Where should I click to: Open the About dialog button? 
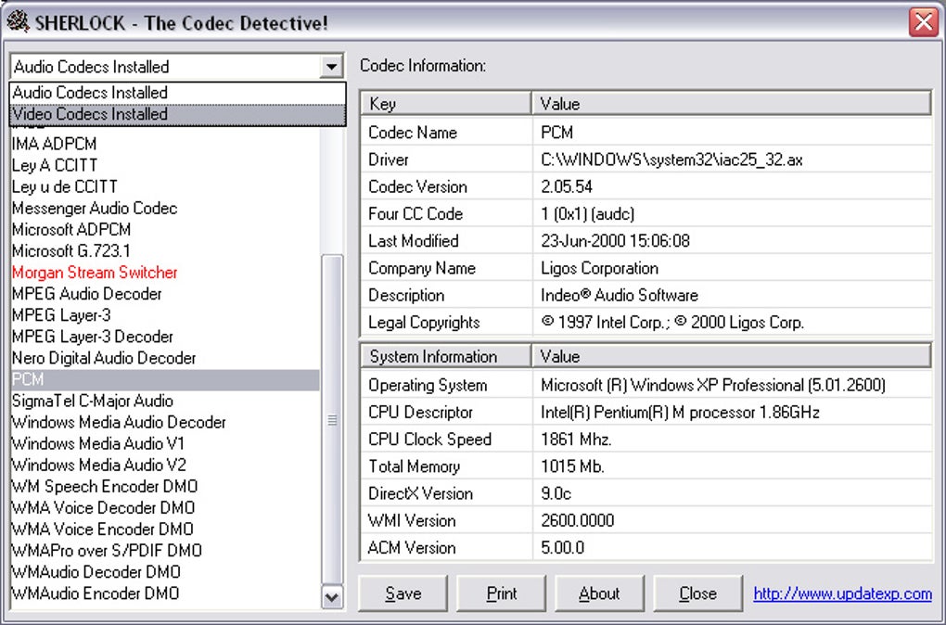(600, 593)
